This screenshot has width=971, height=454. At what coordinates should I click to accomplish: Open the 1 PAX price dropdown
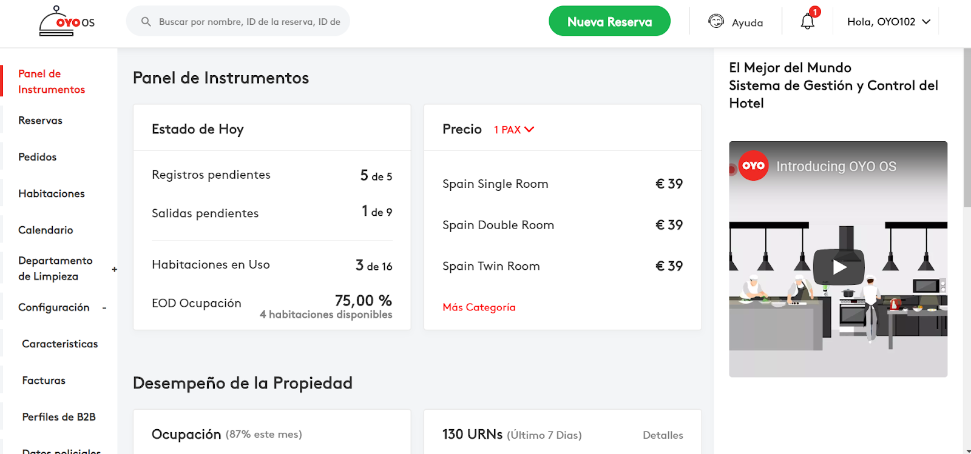click(513, 130)
